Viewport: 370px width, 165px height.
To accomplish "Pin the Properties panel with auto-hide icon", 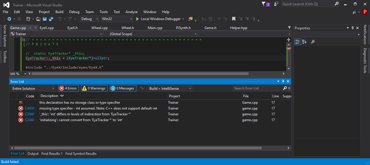I will point(353,28).
